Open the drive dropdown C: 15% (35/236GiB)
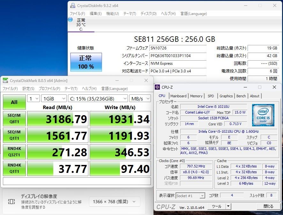Screen dimensions: 283x215 (x=98, y=99)
